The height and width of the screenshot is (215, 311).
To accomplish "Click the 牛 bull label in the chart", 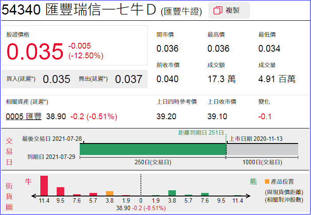I will click(x=28, y=181).
